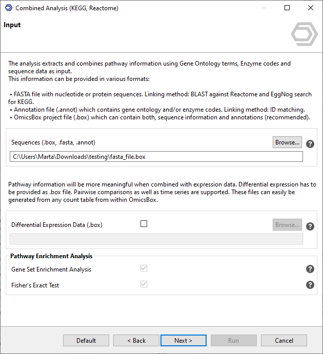This screenshot has height=354, width=323.
Task: Click the Differential Expression file path field
Action: pyautogui.click(x=156, y=239)
